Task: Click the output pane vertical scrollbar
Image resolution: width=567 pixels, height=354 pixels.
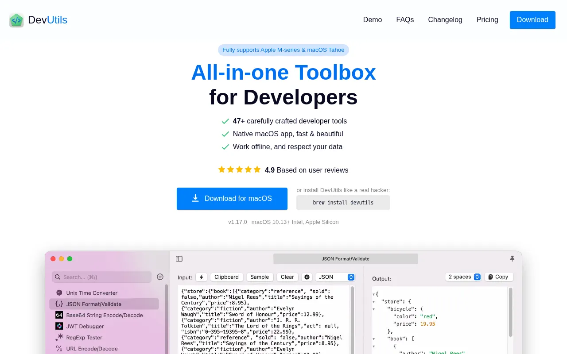Action: 510,312
